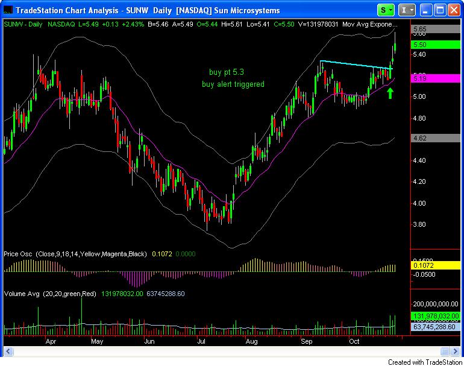Select the 'buy alert triggered' chart annotation
The image size is (464, 366).
click(x=233, y=84)
